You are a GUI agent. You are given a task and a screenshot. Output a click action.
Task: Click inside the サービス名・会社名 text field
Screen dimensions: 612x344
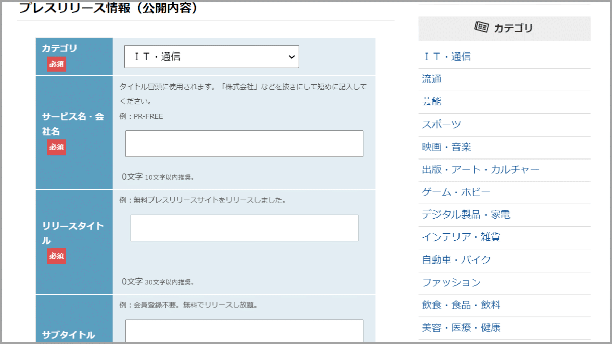pos(244,143)
